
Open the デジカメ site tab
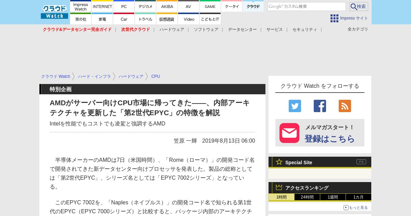(x=146, y=6)
